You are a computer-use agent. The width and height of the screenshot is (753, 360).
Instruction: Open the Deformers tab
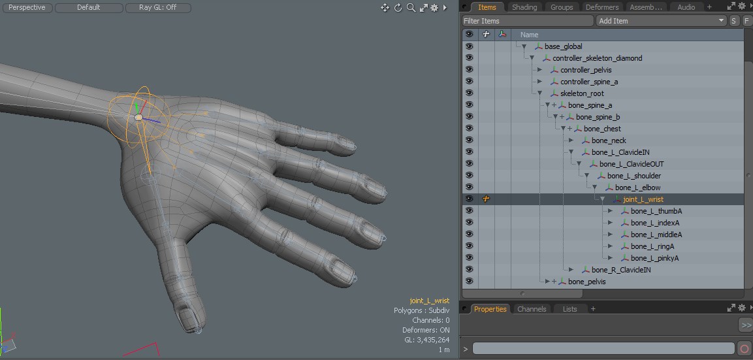tap(601, 7)
